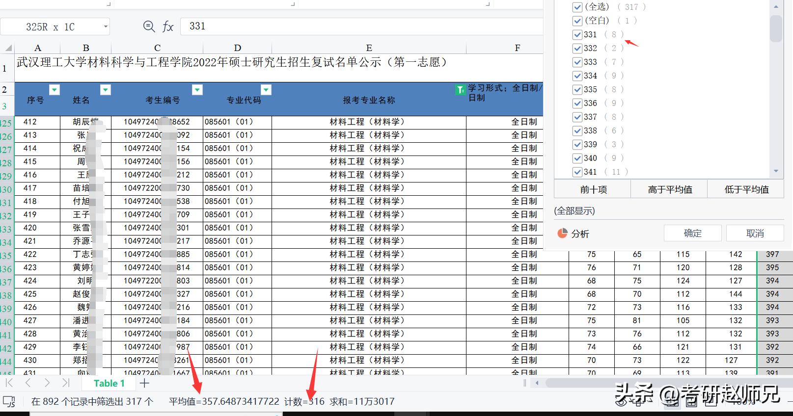The image size is (793, 416).
Task: Uncheck the 336 value checkbox
Action: (x=577, y=103)
